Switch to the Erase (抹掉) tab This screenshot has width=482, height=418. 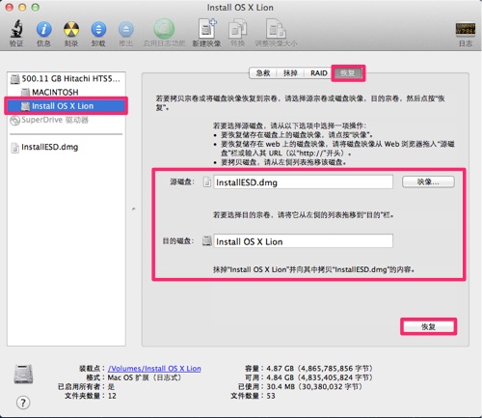point(290,73)
